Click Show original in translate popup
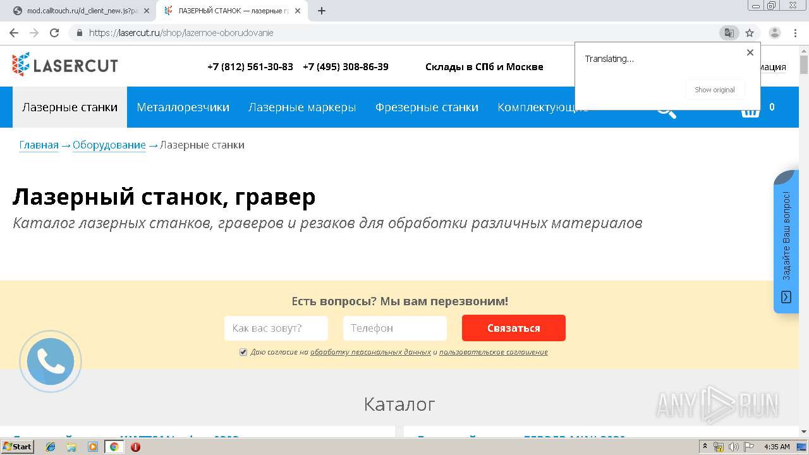This screenshot has height=455, width=809. click(x=715, y=90)
